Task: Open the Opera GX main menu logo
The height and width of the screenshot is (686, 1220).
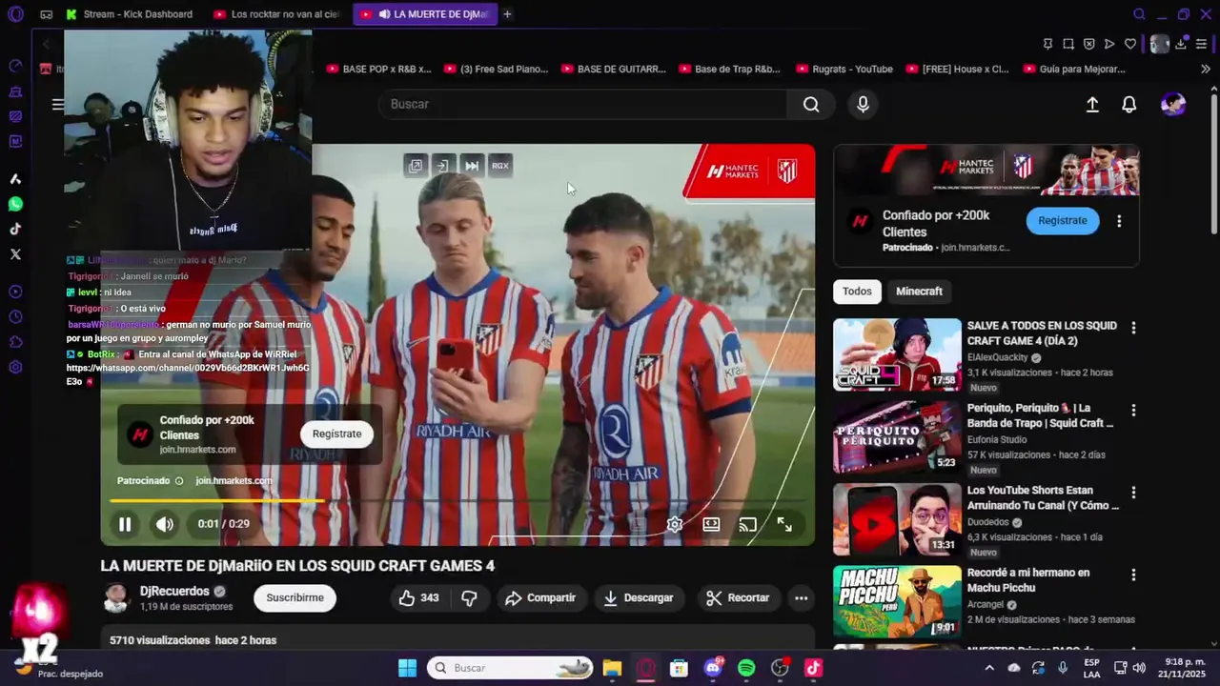Action: point(15,14)
